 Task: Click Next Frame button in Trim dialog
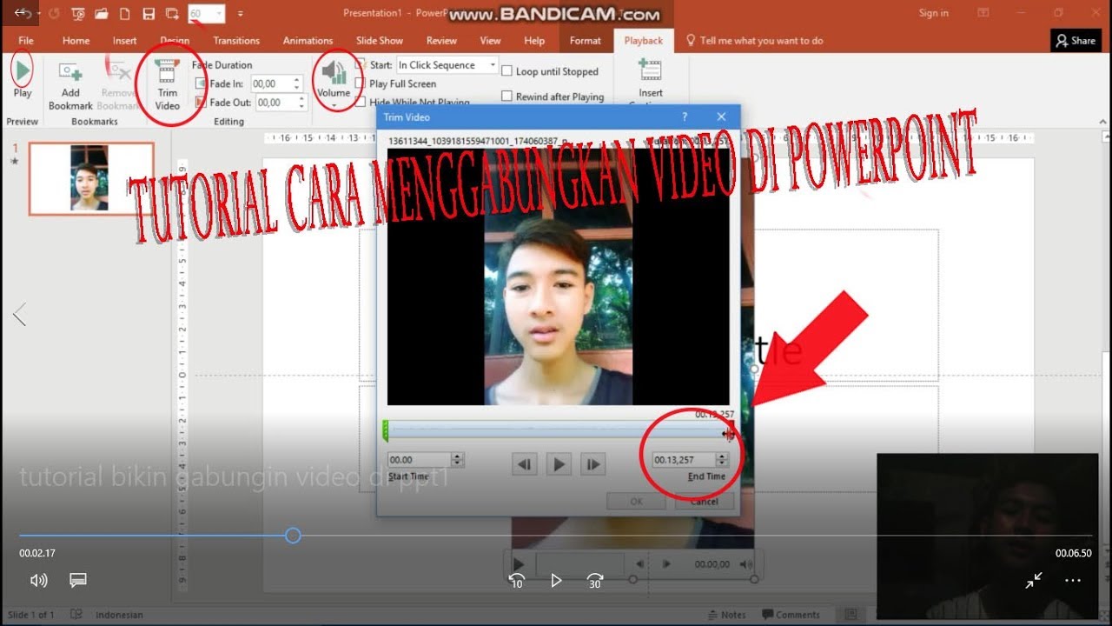point(592,465)
